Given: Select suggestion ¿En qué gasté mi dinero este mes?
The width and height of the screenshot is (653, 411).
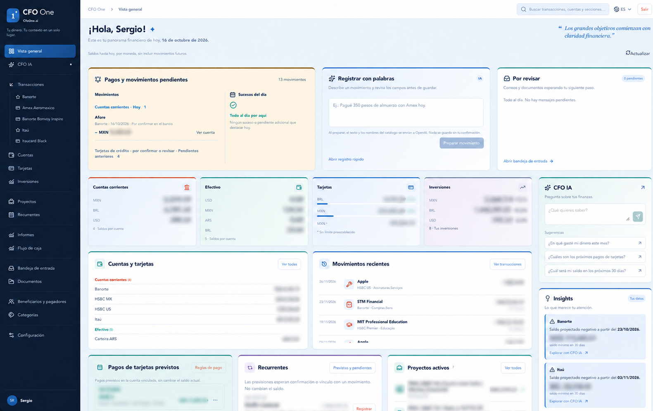Looking at the screenshot, I should [595, 243].
